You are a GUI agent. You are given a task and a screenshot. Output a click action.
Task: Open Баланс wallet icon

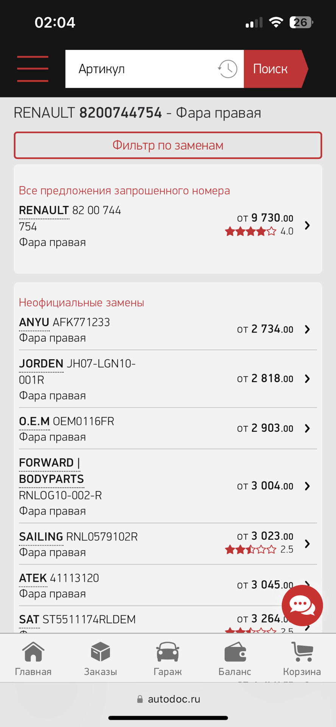235,659
